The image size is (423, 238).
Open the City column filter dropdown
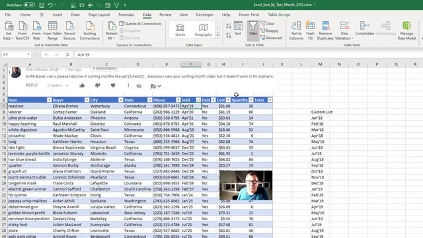click(x=120, y=100)
